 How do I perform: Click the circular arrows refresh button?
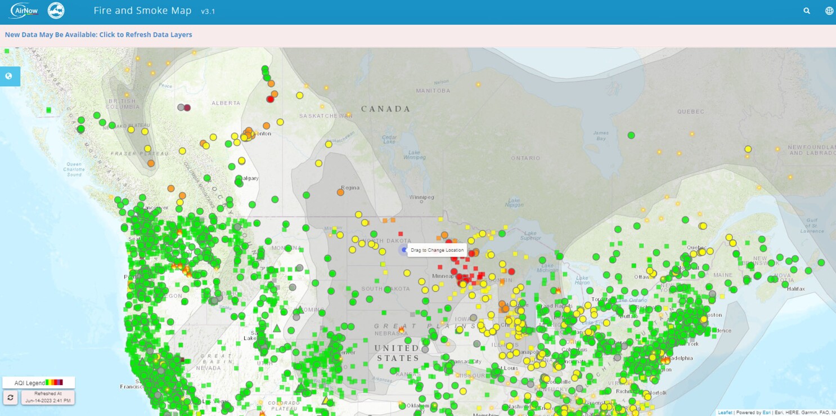pos(11,397)
